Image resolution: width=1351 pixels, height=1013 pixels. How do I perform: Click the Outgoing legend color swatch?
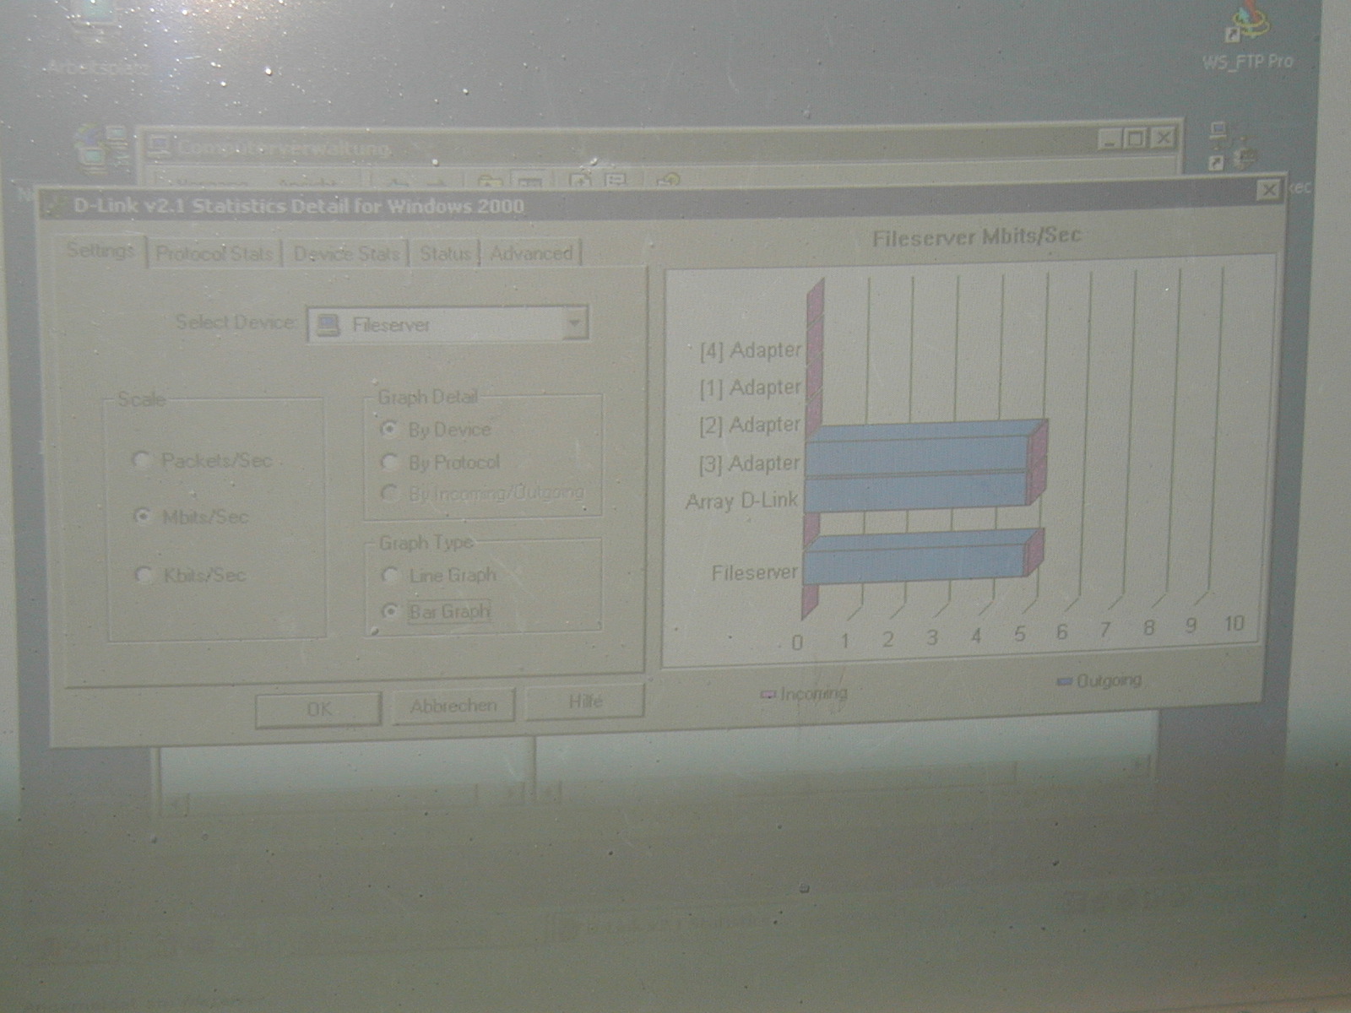pyautogui.click(x=1064, y=681)
